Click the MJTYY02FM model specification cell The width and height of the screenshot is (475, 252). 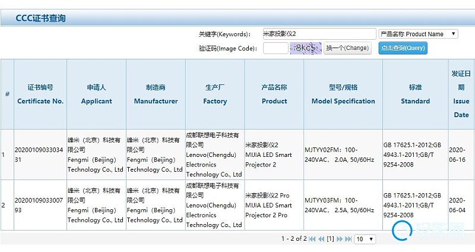[x=343, y=155]
